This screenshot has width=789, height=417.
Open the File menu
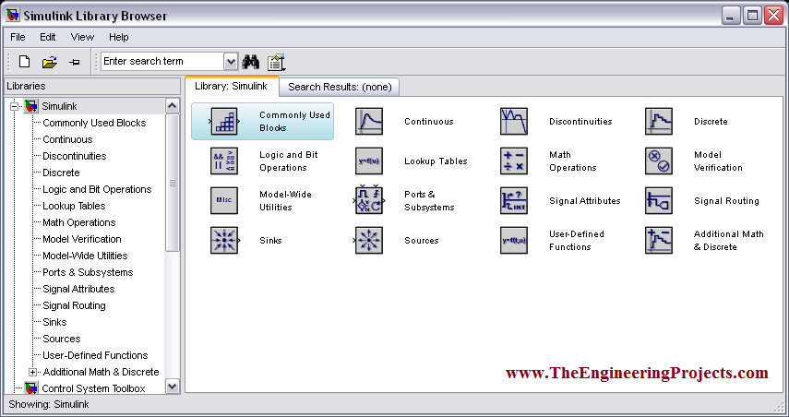click(x=18, y=37)
